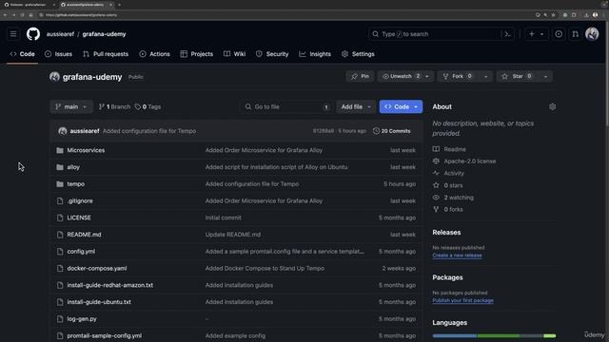The height and width of the screenshot is (342, 609).
Task: View the 0 Tags link
Action: (147, 106)
